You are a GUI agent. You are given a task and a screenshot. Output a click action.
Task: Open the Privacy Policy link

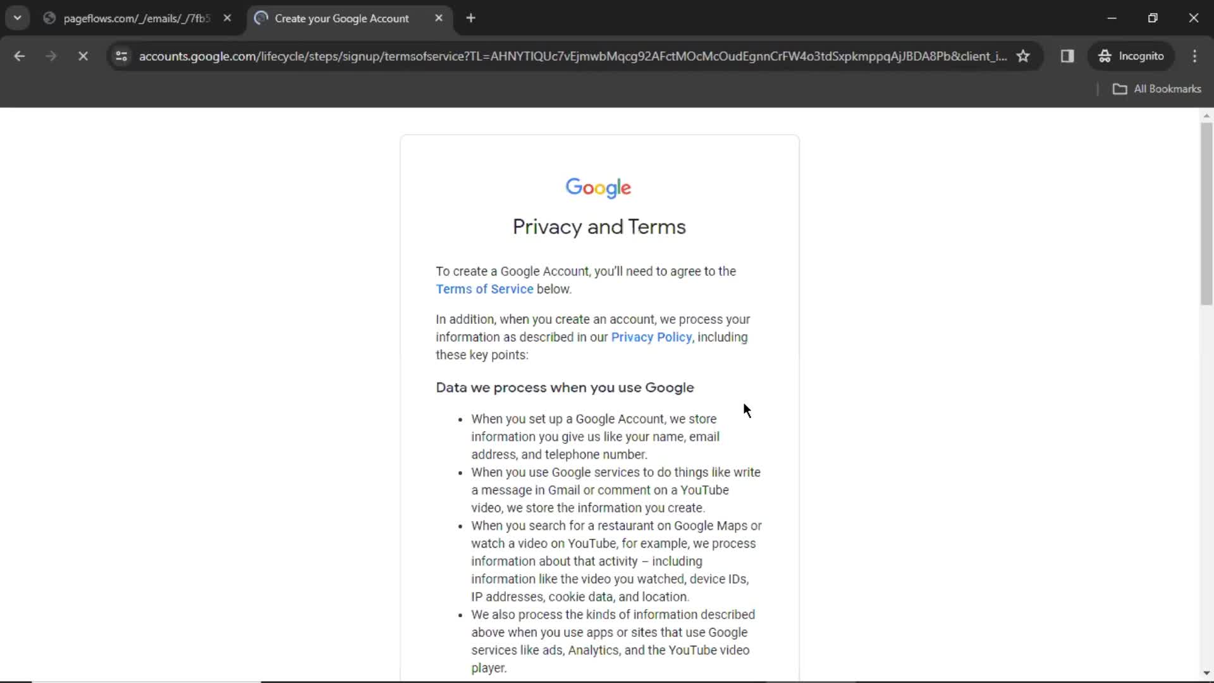pyautogui.click(x=651, y=337)
